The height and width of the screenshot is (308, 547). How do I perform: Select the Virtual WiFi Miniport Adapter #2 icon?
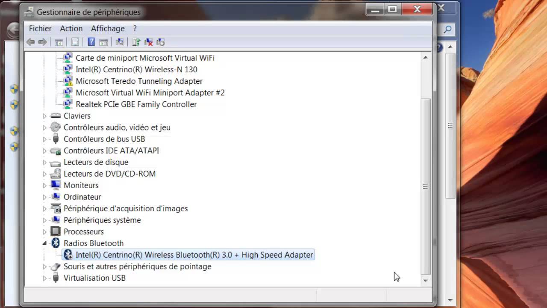point(68,92)
